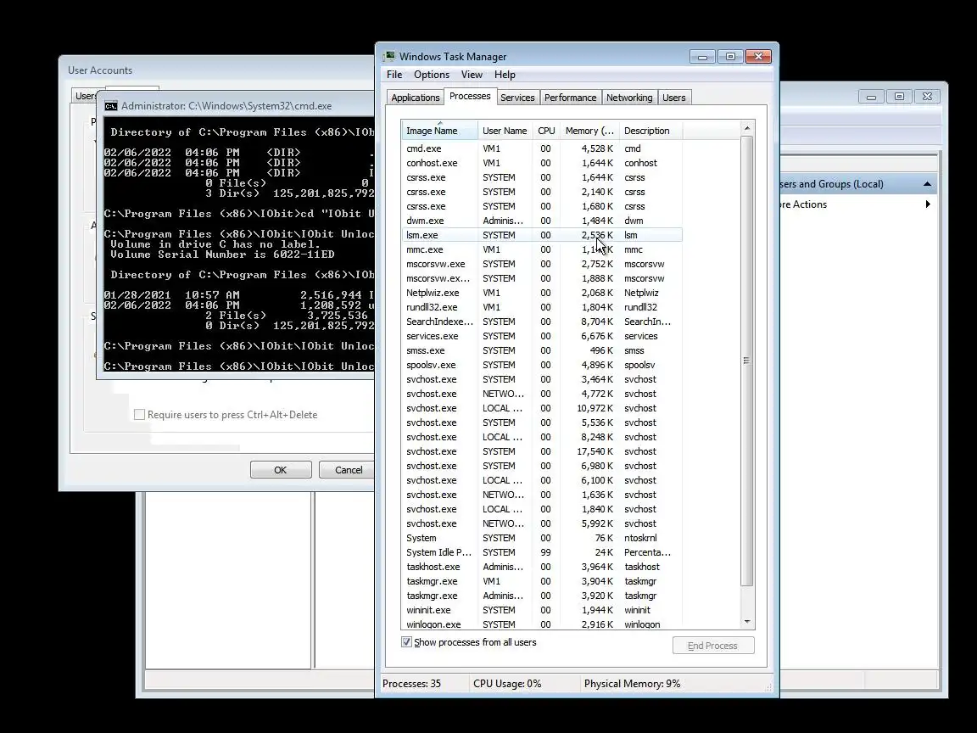Select the cmd.exe process row
This screenshot has width=977, height=733.
pyautogui.click(x=542, y=149)
